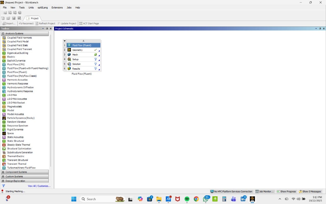The image size is (326, 204).
Task: Open the Units menu
Action: pos(31,8)
